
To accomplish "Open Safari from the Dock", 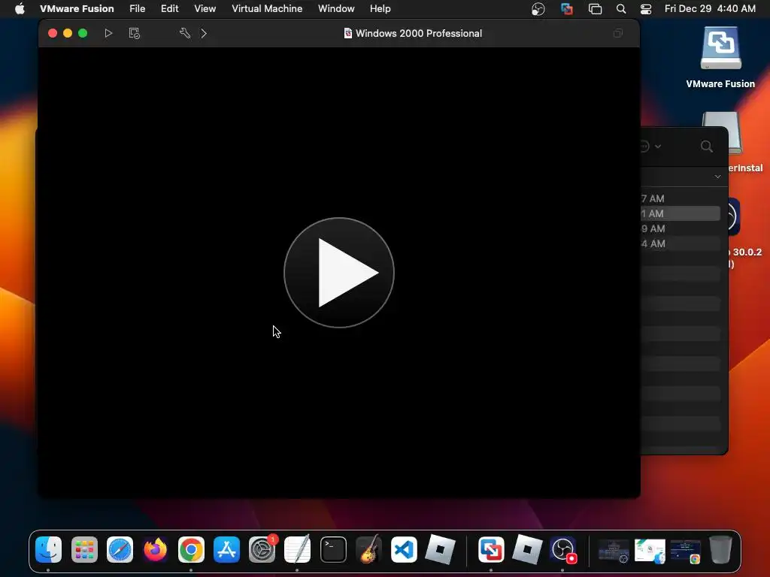I will 120,549.
